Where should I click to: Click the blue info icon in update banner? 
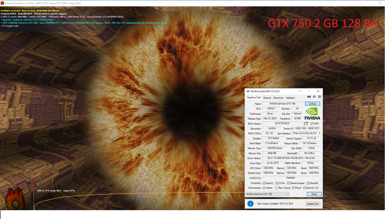(x=251, y=204)
